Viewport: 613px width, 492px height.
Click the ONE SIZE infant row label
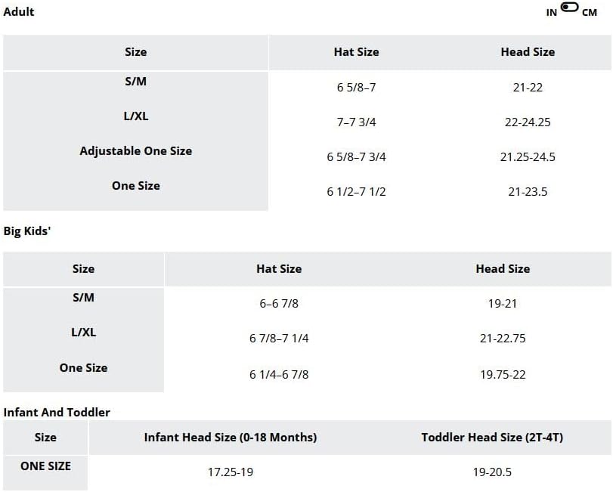pos(45,466)
